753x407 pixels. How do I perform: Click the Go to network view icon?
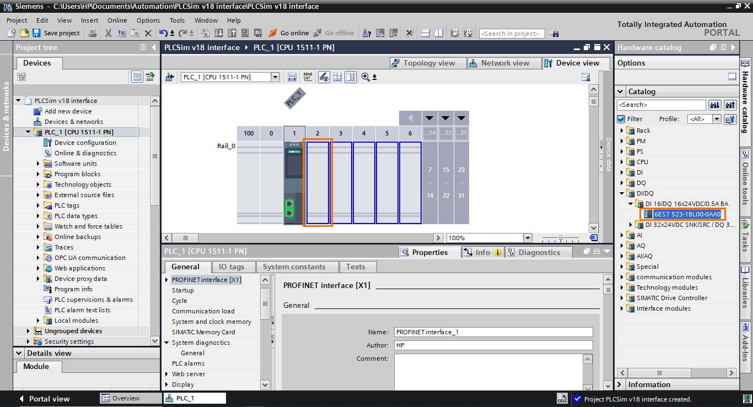(169, 77)
